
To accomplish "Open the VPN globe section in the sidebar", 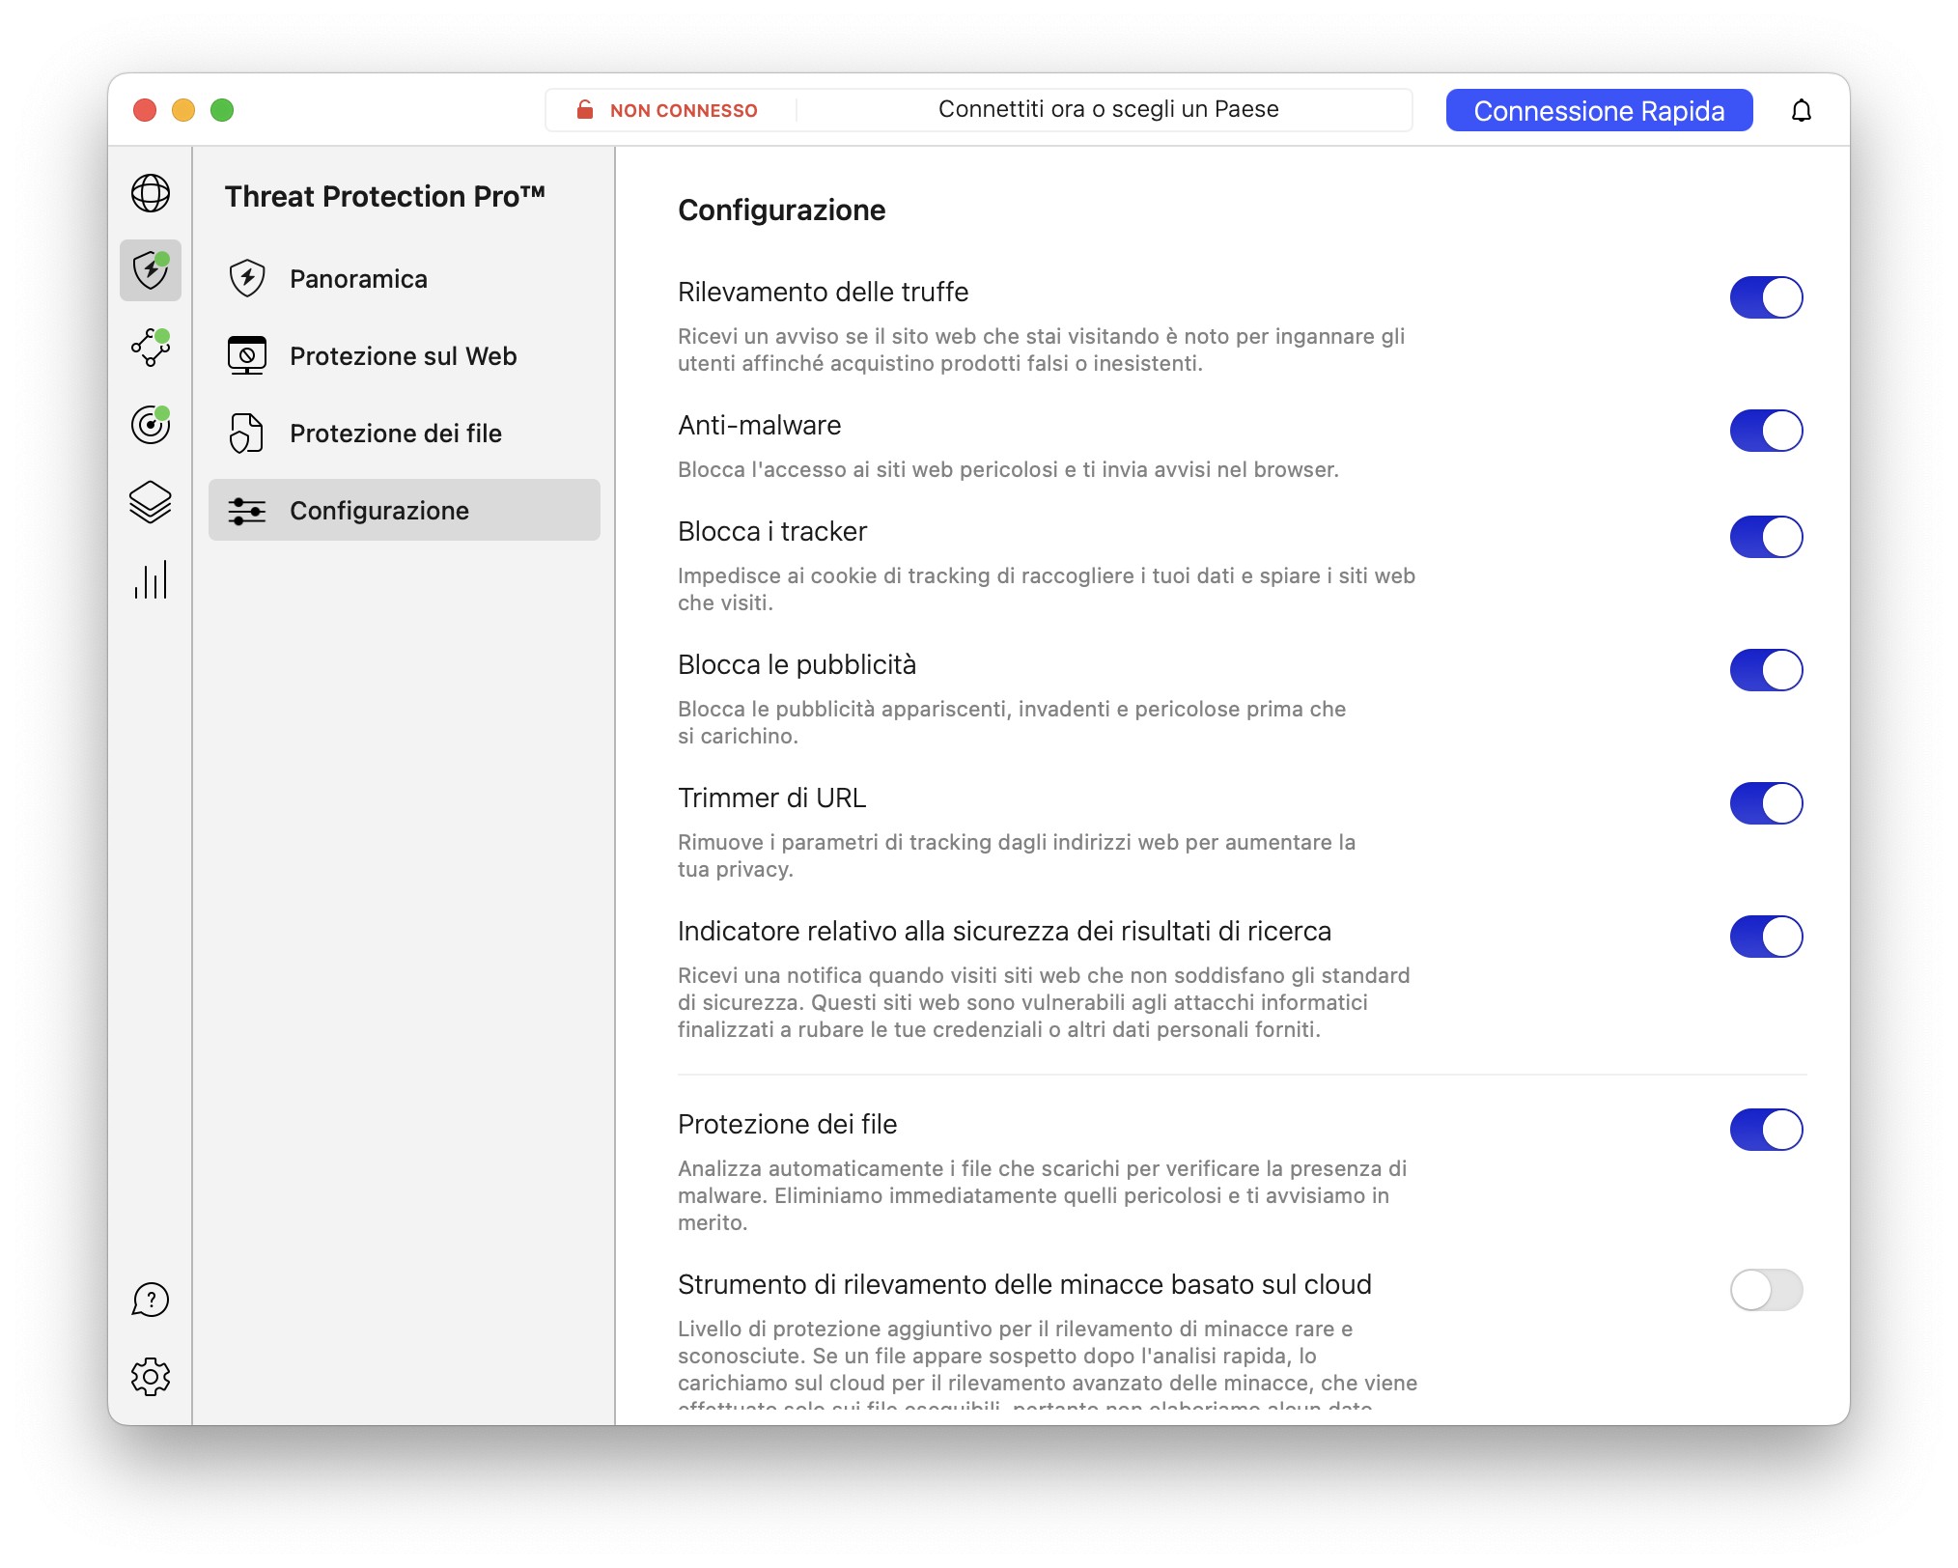I will (150, 193).
